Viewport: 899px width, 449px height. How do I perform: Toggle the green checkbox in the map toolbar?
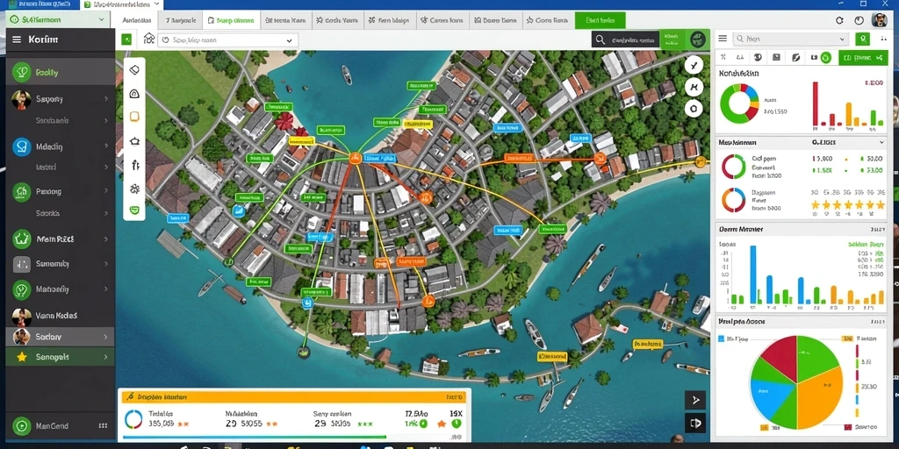pyautogui.click(x=126, y=39)
